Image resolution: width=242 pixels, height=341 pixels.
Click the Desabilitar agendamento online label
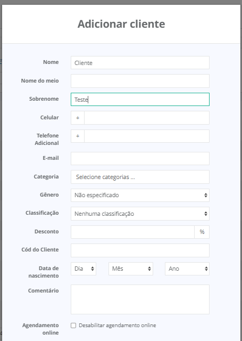(x=117, y=326)
